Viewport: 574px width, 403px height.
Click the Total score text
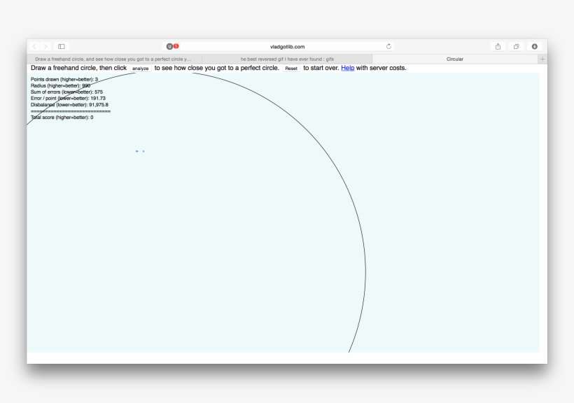[61, 118]
